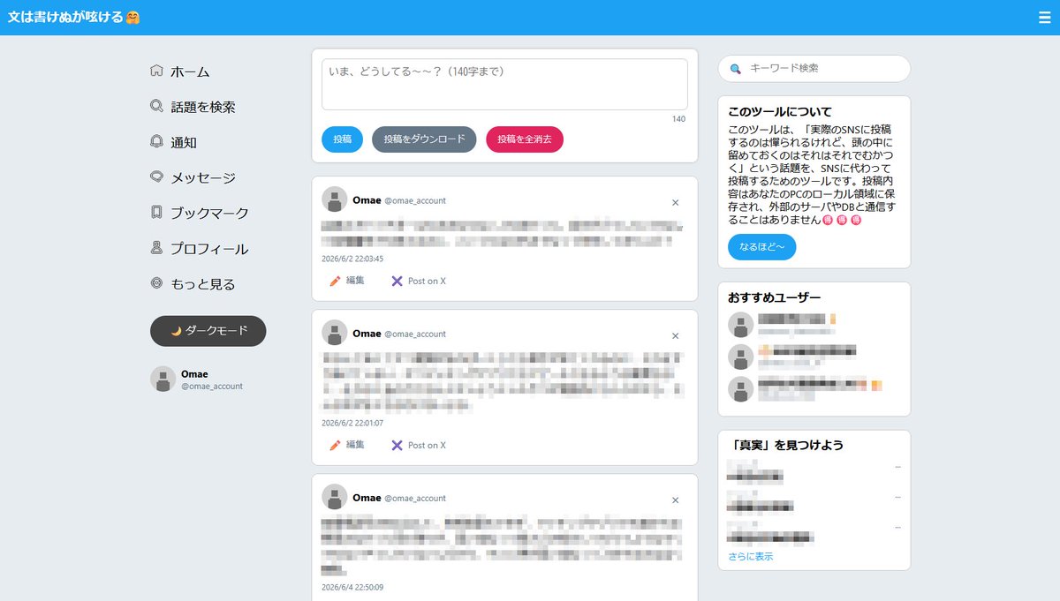Click 編集 on the 22:03:45 post
Viewport: 1060px width, 601px height.
355,281
